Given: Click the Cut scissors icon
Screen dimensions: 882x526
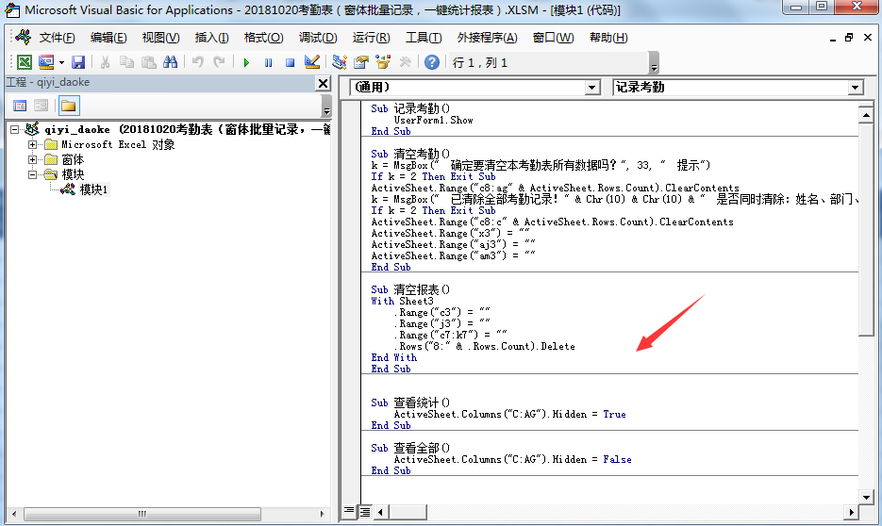Looking at the screenshot, I should point(105,62).
